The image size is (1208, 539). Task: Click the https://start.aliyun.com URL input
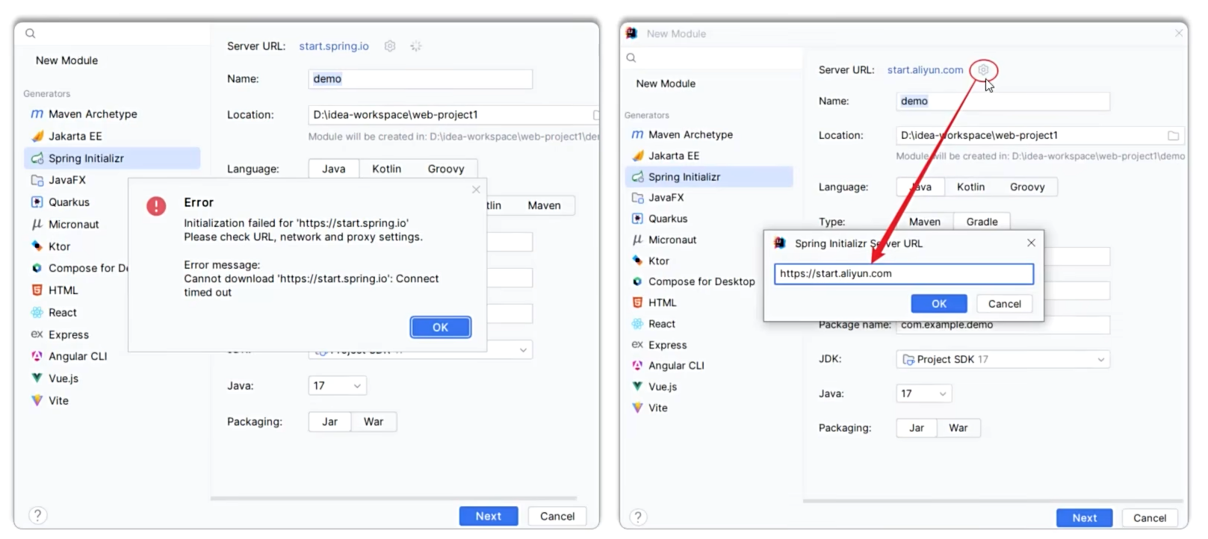pos(904,273)
